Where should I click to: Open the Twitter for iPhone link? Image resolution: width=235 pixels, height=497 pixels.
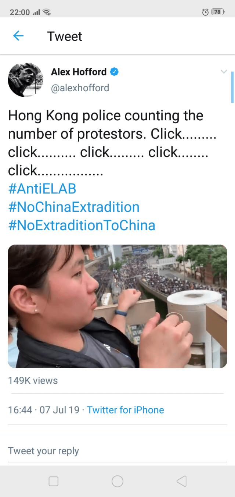126,410
